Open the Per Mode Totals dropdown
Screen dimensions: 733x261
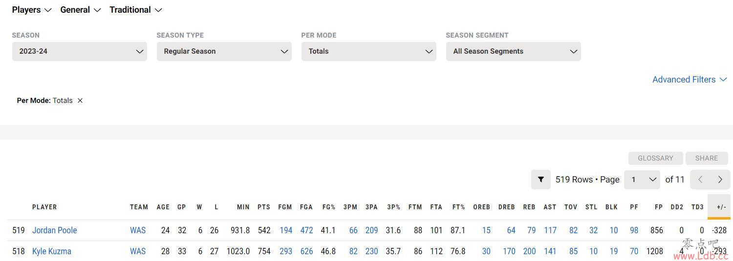point(369,51)
